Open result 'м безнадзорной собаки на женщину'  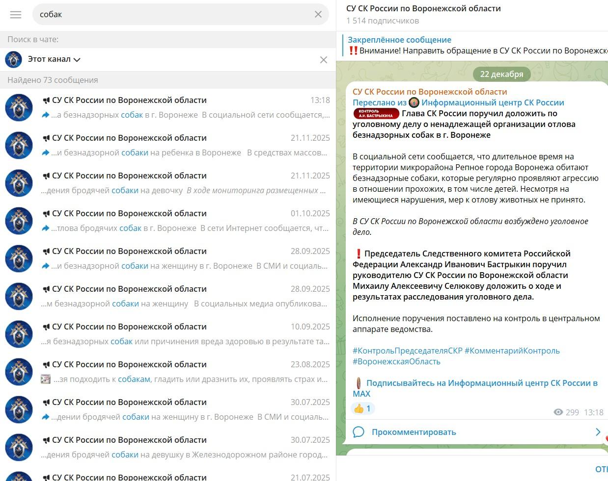click(x=168, y=296)
